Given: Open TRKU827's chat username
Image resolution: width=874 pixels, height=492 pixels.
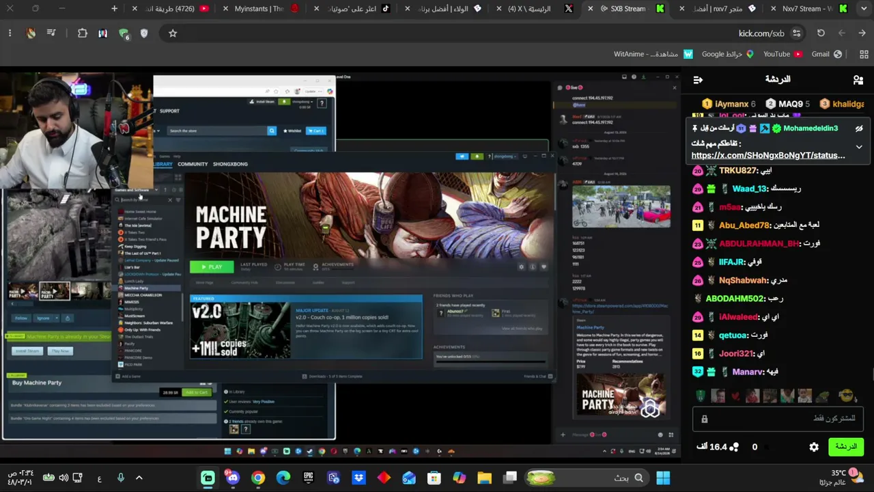Looking at the screenshot, I should point(738,171).
